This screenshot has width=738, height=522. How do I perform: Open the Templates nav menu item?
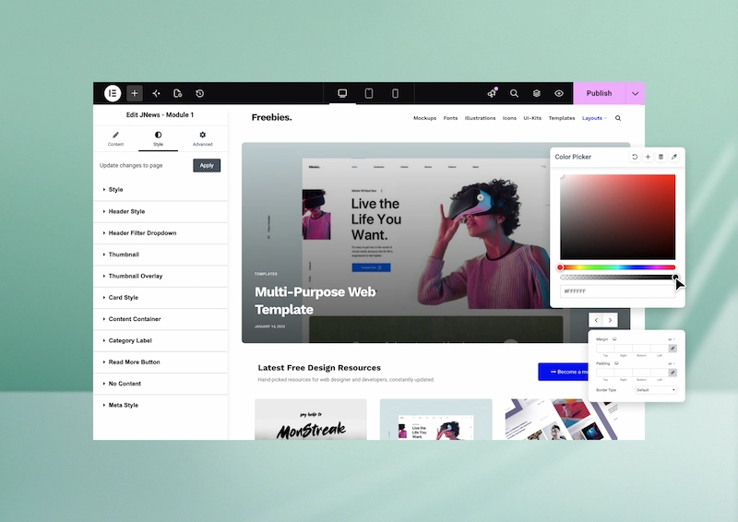562,118
